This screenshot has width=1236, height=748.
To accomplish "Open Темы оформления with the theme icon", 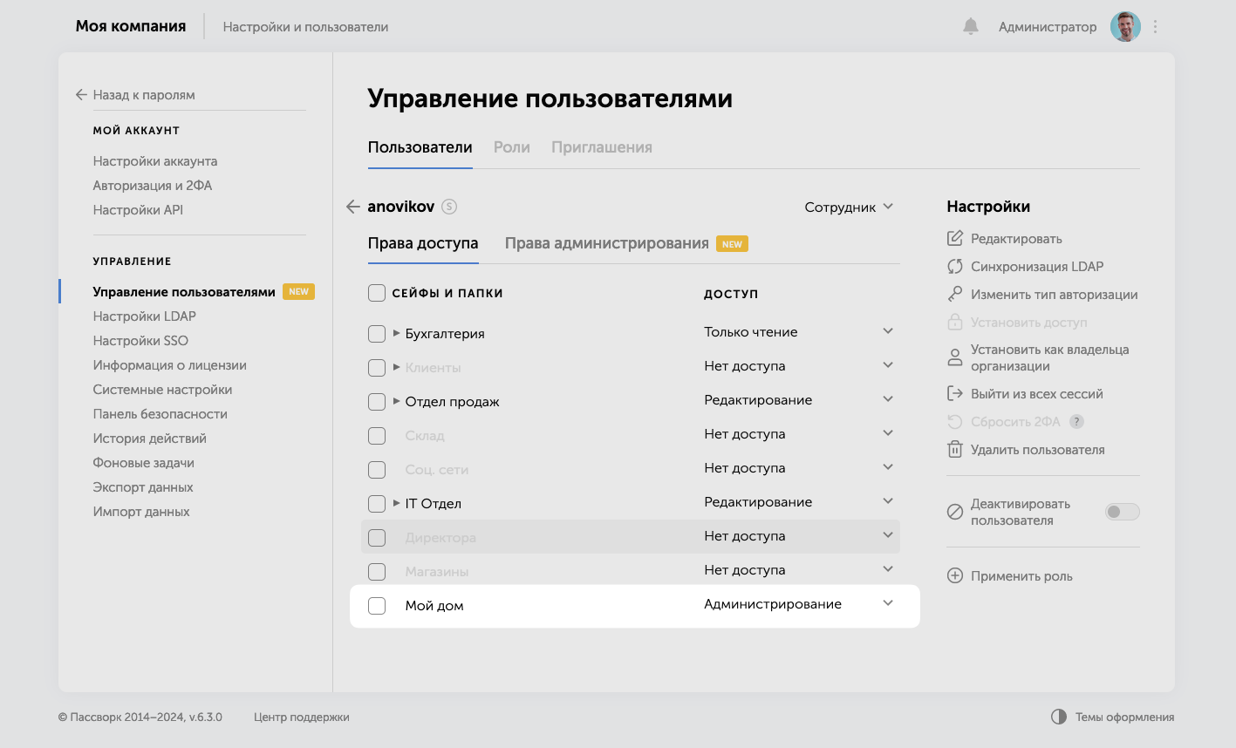I will (x=1058, y=717).
